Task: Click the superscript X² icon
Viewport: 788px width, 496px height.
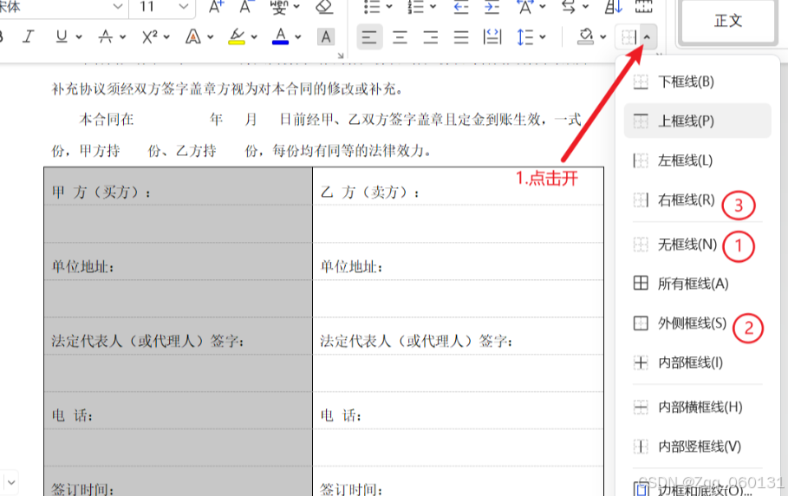Action: tap(149, 36)
